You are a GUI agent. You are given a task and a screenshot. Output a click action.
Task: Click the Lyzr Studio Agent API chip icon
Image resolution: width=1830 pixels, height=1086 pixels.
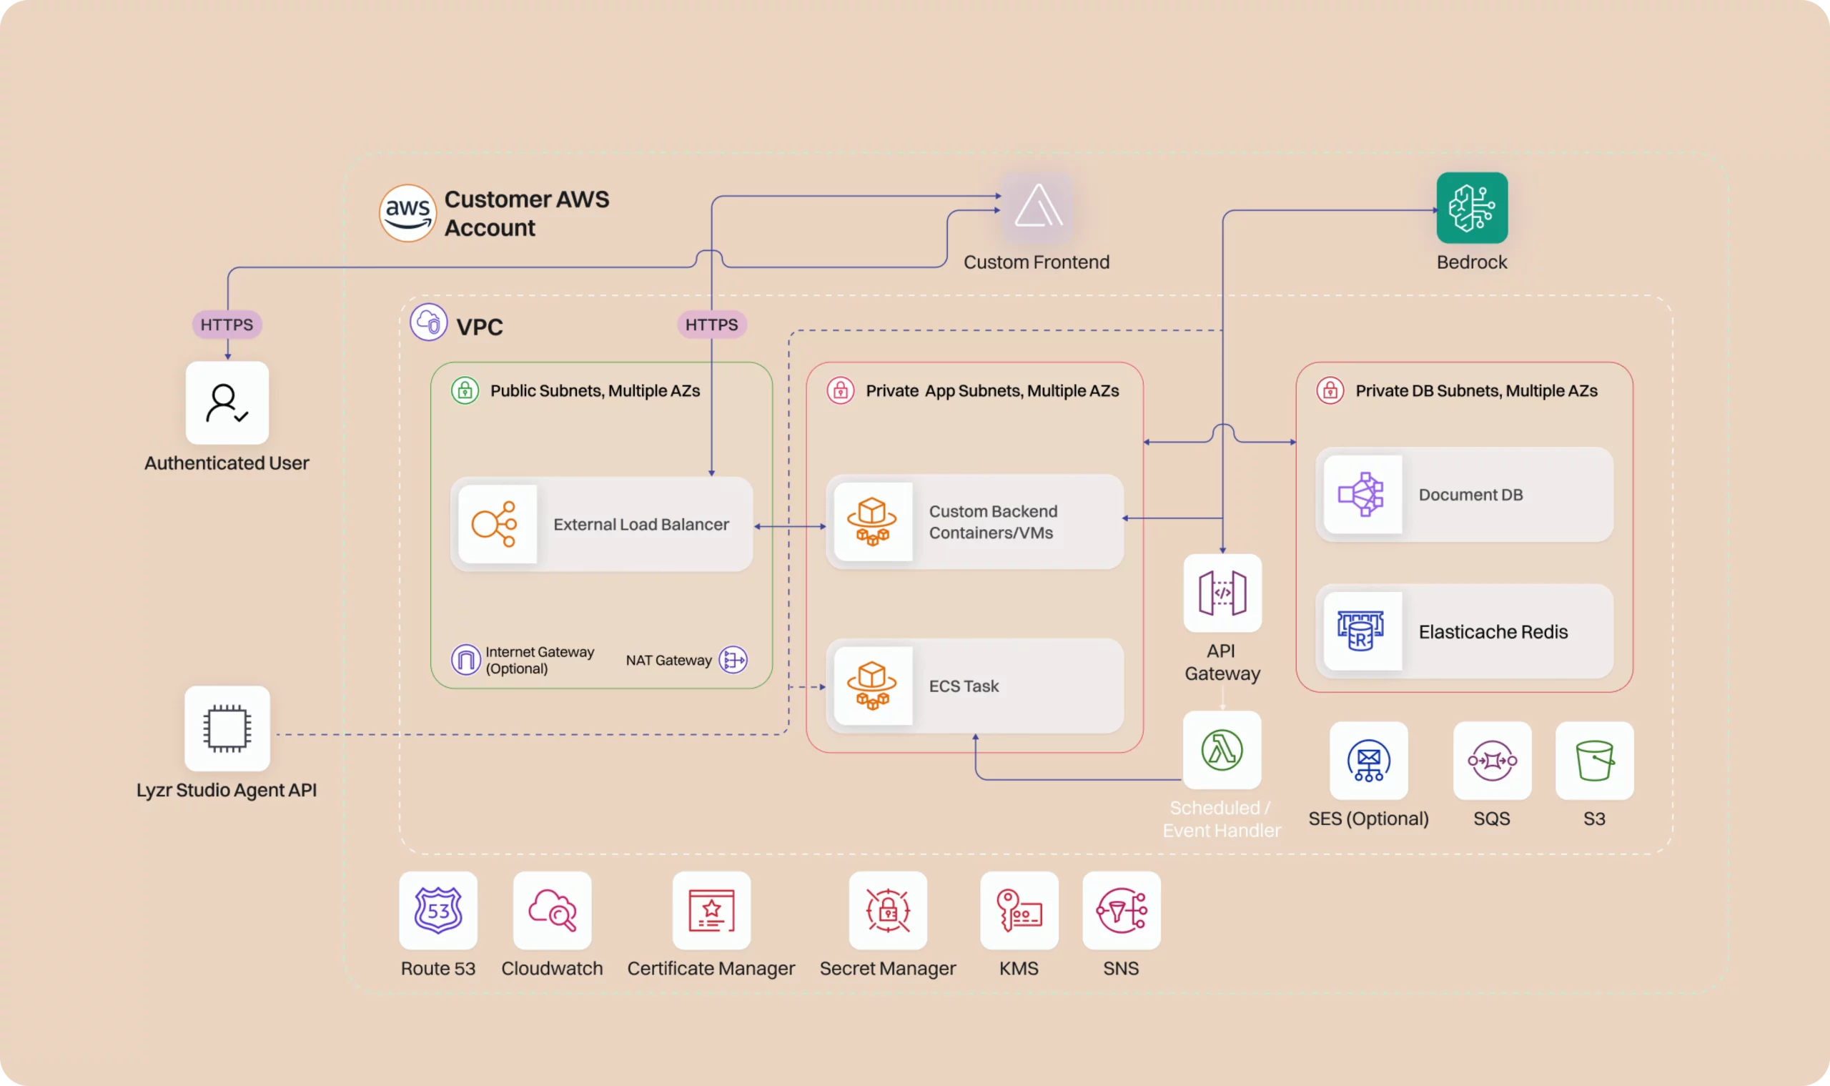click(227, 728)
